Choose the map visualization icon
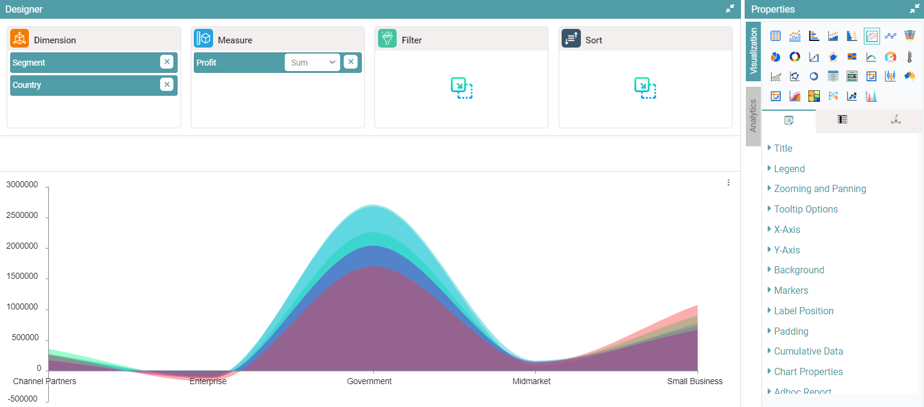 [910, 76]
